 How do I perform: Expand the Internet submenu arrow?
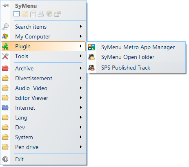pyautogui.click(x=81, y=108)
